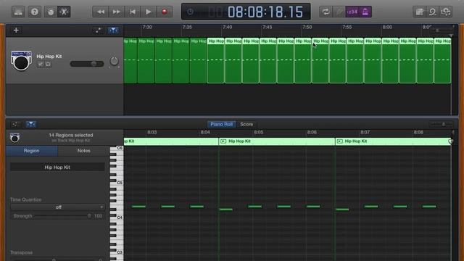Click the 7:40 mark on the tracks ruler

tap(227, 28)
